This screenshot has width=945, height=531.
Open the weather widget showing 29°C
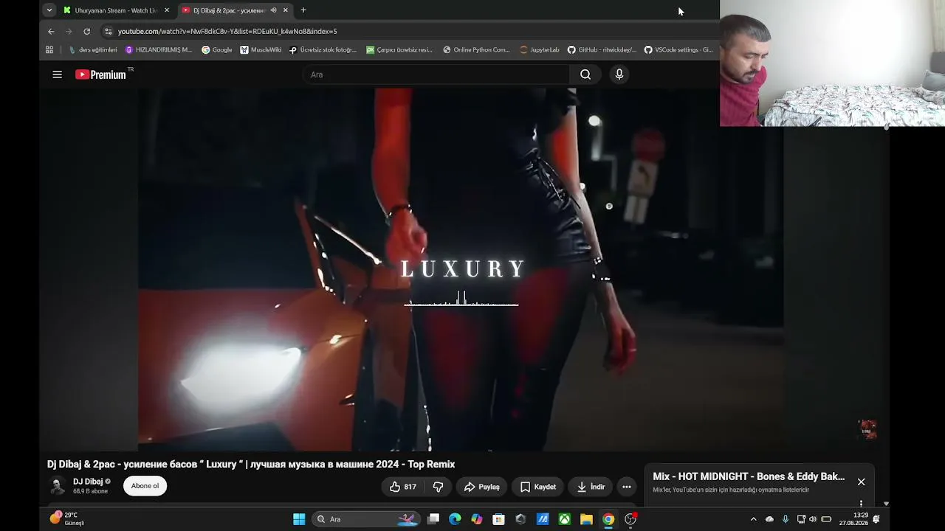click(x=67, y=519)
